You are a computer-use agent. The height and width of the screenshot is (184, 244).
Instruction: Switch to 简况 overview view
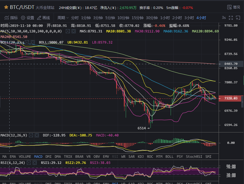coord(233,7)
